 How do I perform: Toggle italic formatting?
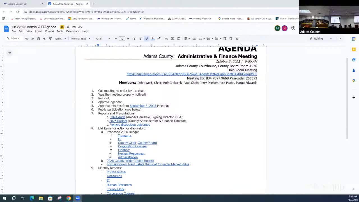141,39
